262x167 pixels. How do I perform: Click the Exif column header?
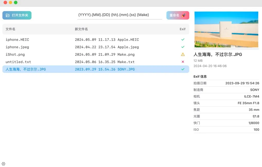(x=183, y=29)
